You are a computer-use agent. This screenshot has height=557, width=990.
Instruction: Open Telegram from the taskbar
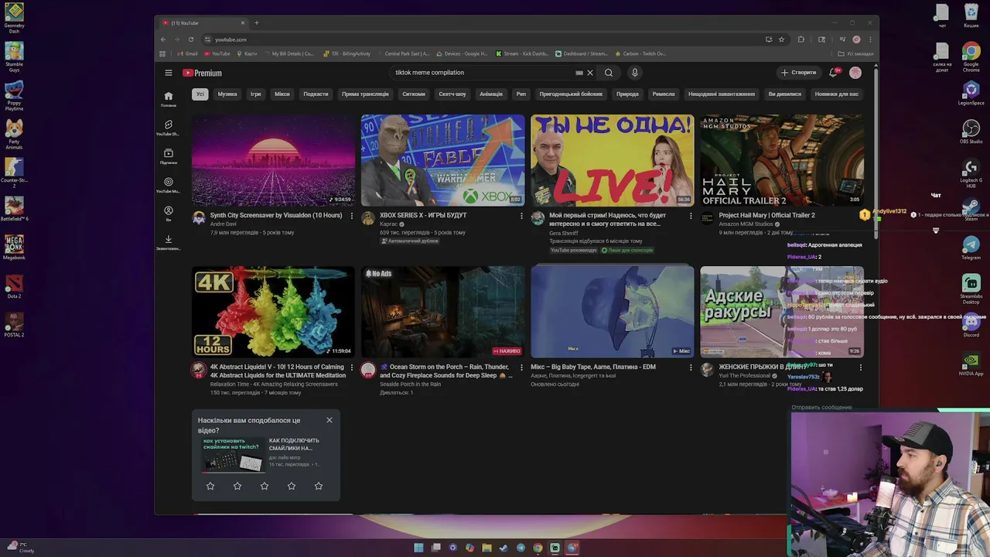coord(521,548)
